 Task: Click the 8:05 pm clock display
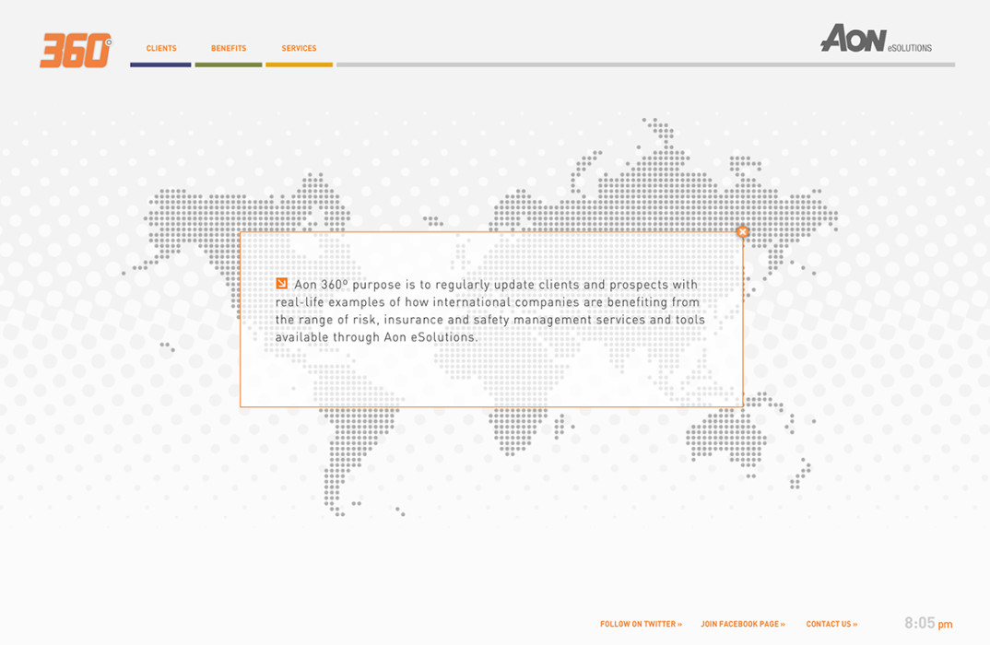click(x=927, y=624)
